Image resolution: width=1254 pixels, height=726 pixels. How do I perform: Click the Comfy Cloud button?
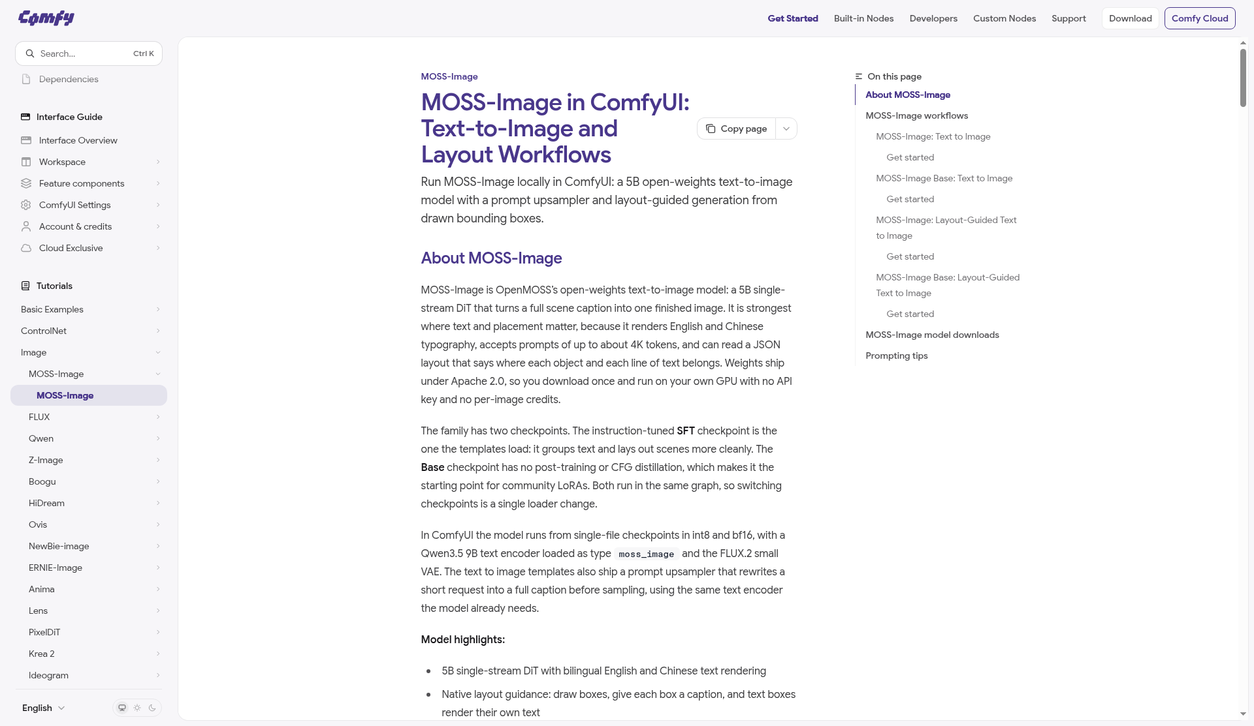pos(1200,18)
